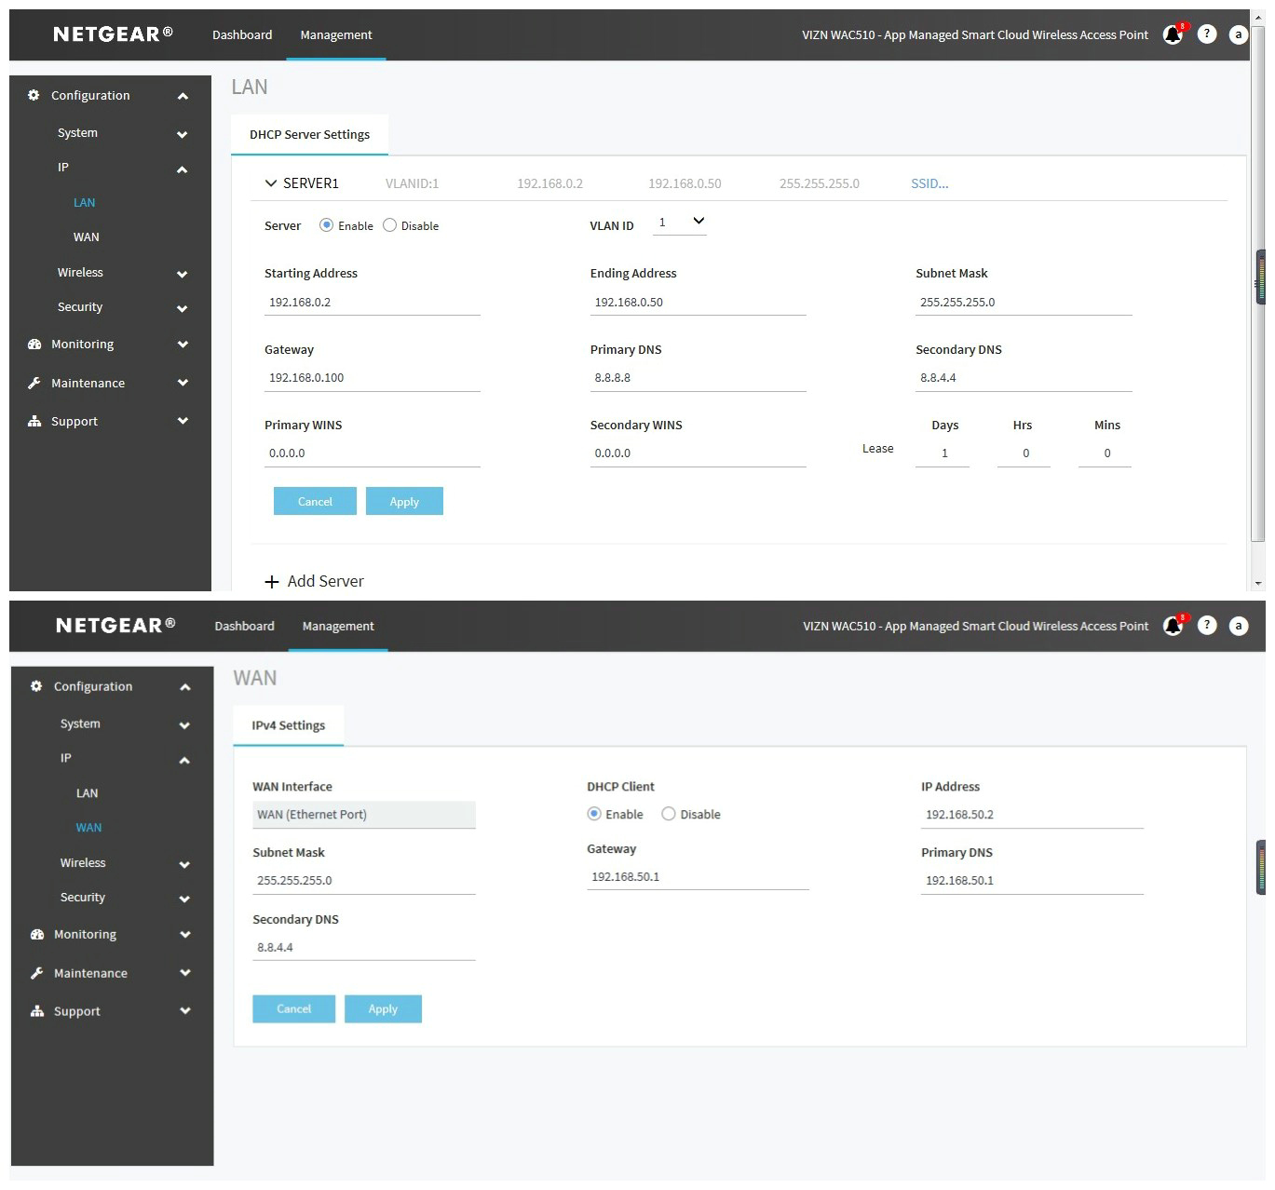The image size is (1275, 1190).
Task: Select the Disable radio button for Server
Action: [x=390, y=225]
